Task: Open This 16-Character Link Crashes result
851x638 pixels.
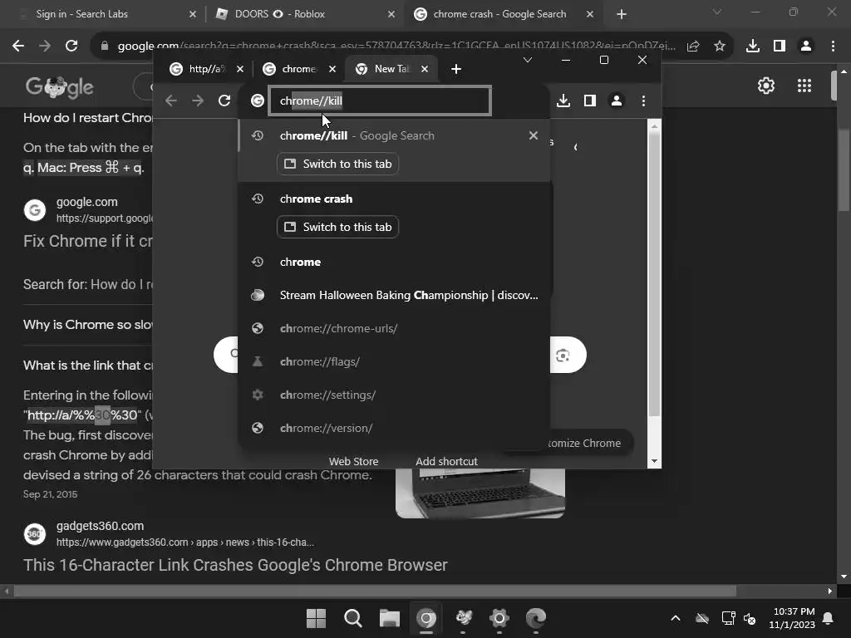Action: (x=235, y=565)
